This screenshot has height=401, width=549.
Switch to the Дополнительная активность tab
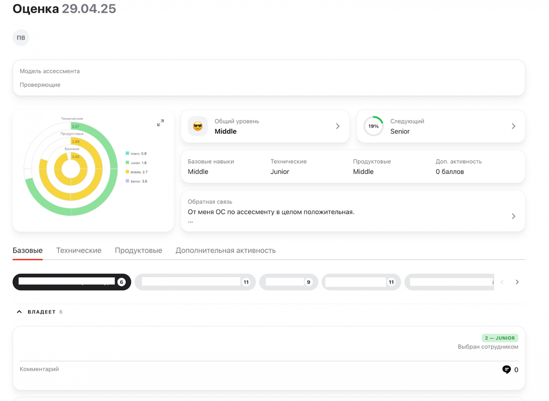[x=226, y=250]
